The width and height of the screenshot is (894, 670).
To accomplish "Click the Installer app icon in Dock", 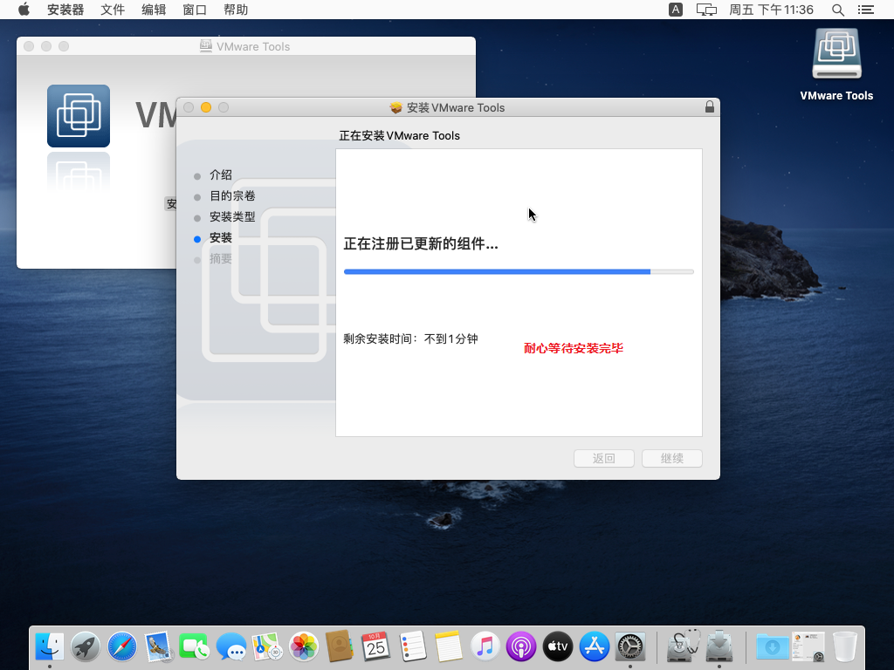I will 719,646.
